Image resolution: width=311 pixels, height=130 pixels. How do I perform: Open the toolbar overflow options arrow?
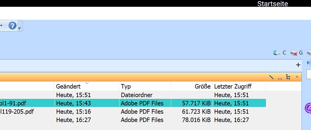[20, 29]
